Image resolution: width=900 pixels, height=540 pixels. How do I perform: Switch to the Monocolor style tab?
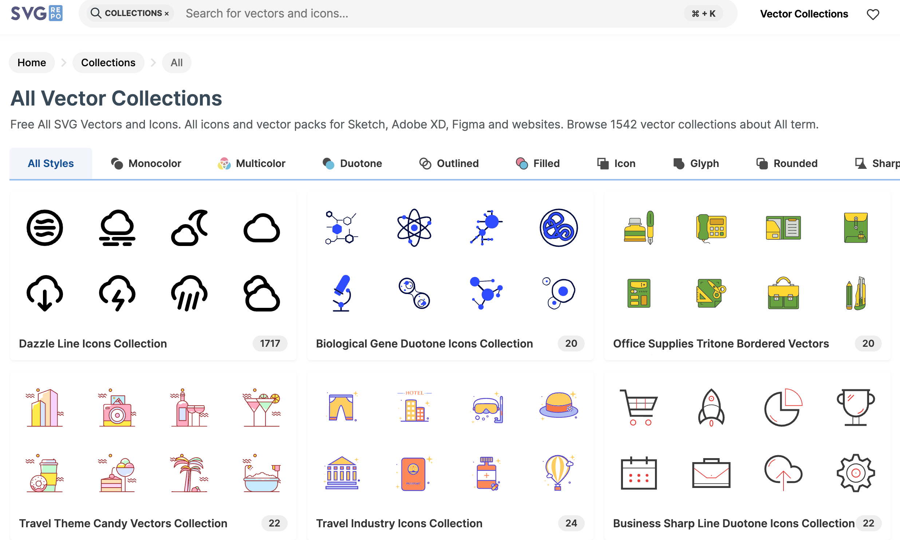146,163
